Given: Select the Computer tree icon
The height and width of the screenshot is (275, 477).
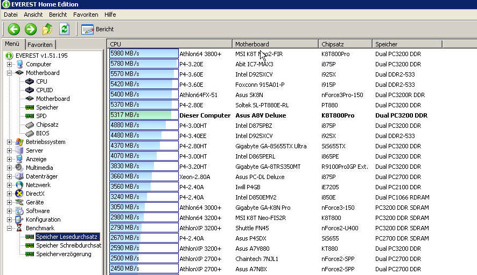Looking at the screenshot, I should click(19, 64).
